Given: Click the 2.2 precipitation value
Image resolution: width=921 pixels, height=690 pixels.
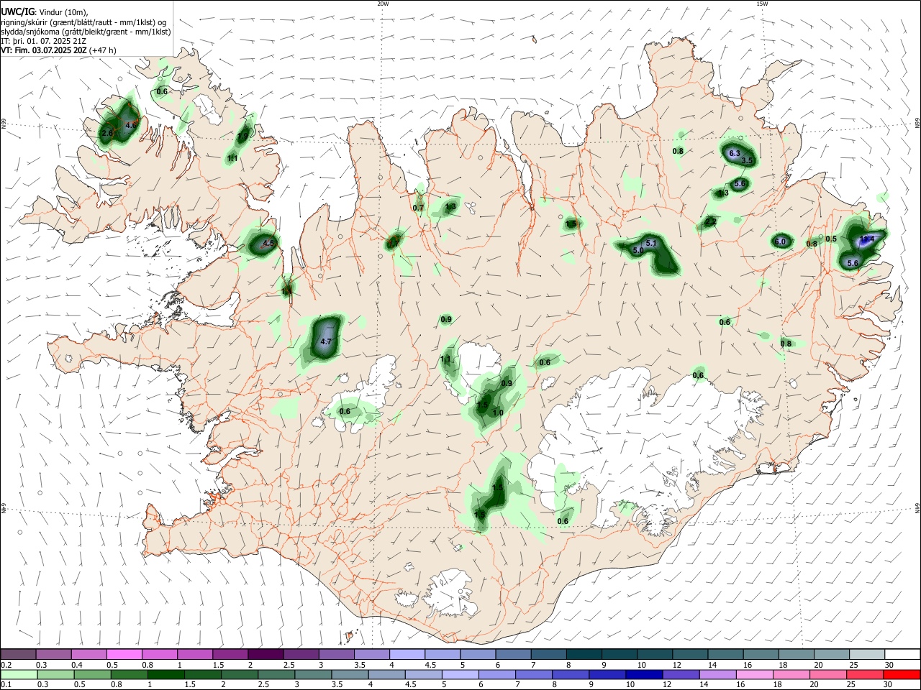Looking at the screenshot, I should click(711, 221).
